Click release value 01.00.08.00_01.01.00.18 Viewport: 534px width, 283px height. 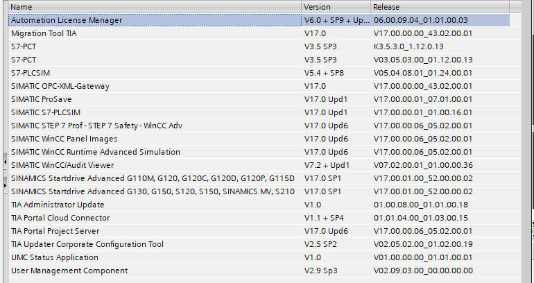point(420,205)
